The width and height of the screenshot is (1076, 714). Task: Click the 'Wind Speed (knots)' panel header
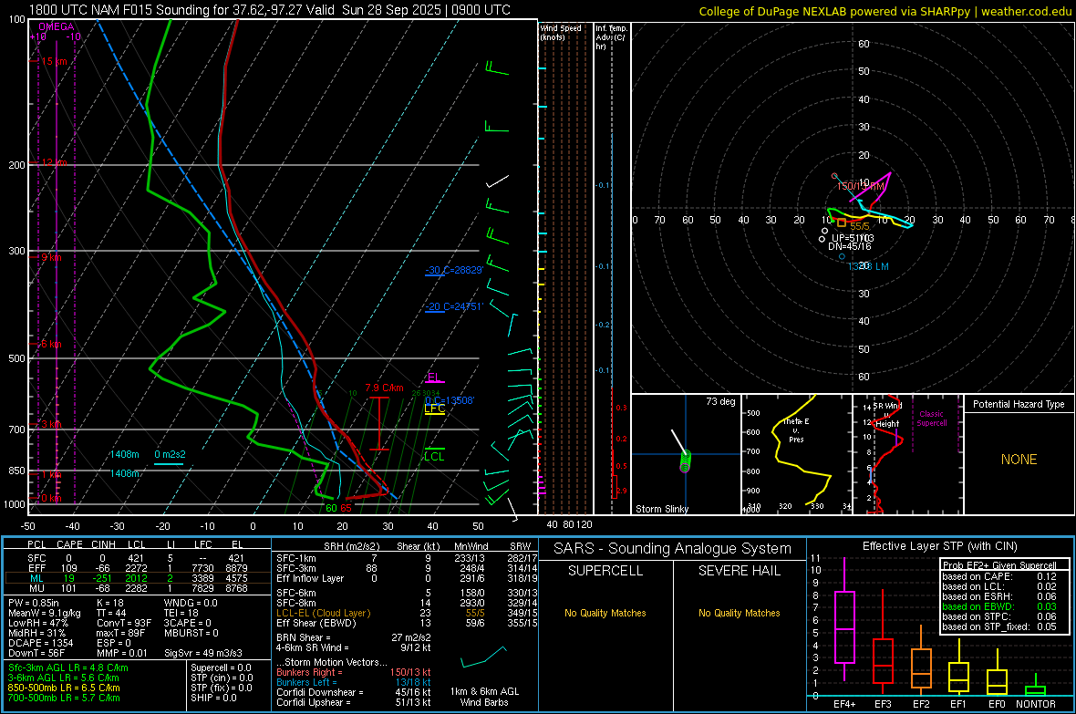click(x=561, y=32)
